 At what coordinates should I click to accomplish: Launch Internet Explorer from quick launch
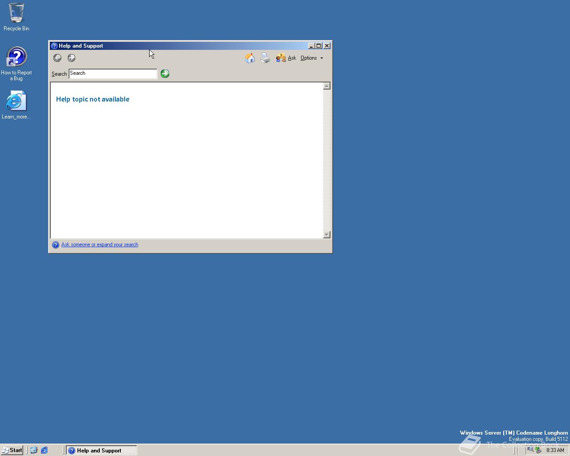(x=45, y=450)
